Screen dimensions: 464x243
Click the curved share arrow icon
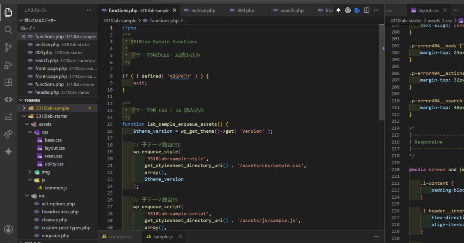[8, 134]
